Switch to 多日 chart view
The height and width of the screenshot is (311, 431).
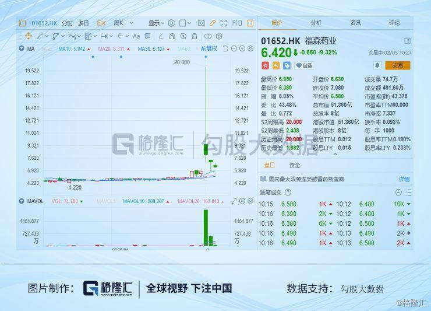(x=83, y=23)
